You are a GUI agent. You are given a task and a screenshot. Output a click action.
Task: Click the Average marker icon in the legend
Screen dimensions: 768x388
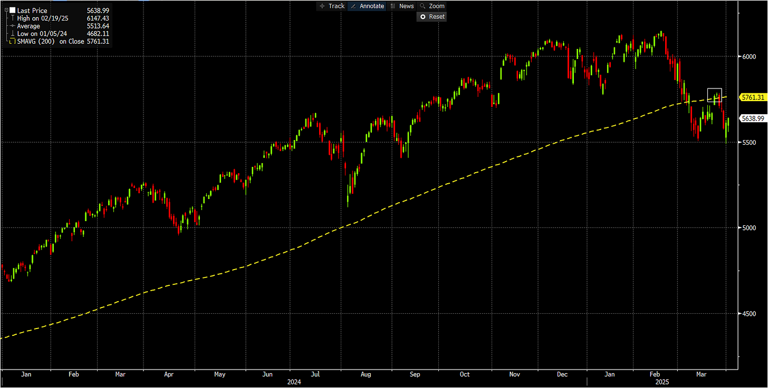pyautogui.click(x=13, y=26)
